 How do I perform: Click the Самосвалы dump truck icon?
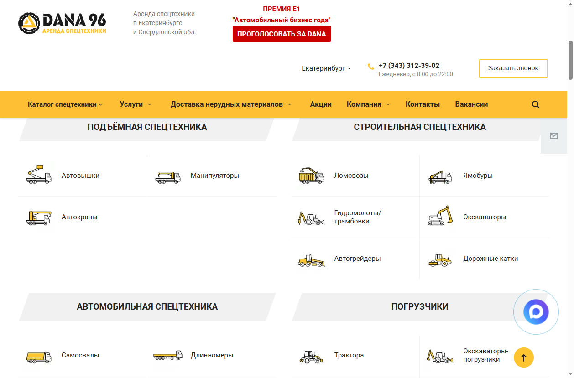point(39,357)
